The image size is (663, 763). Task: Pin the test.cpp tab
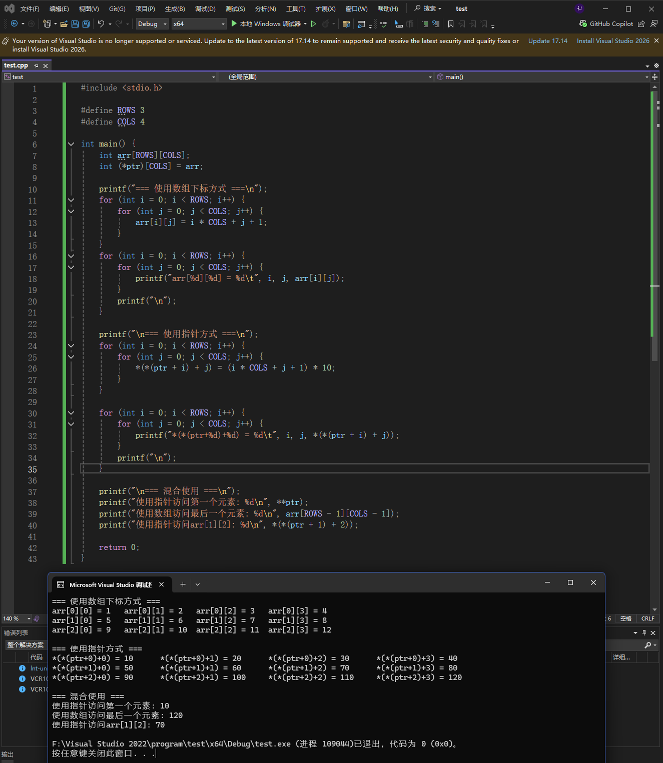[x=36, y=65]
